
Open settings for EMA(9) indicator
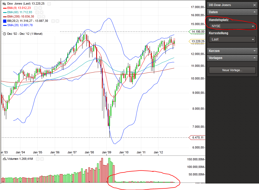tap(36, 8)
